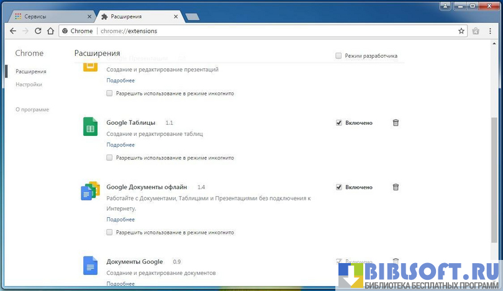Click the vertical scrollbar thumb
The image size is (503, 291).
pyautogui.click(x=494, y=180)
